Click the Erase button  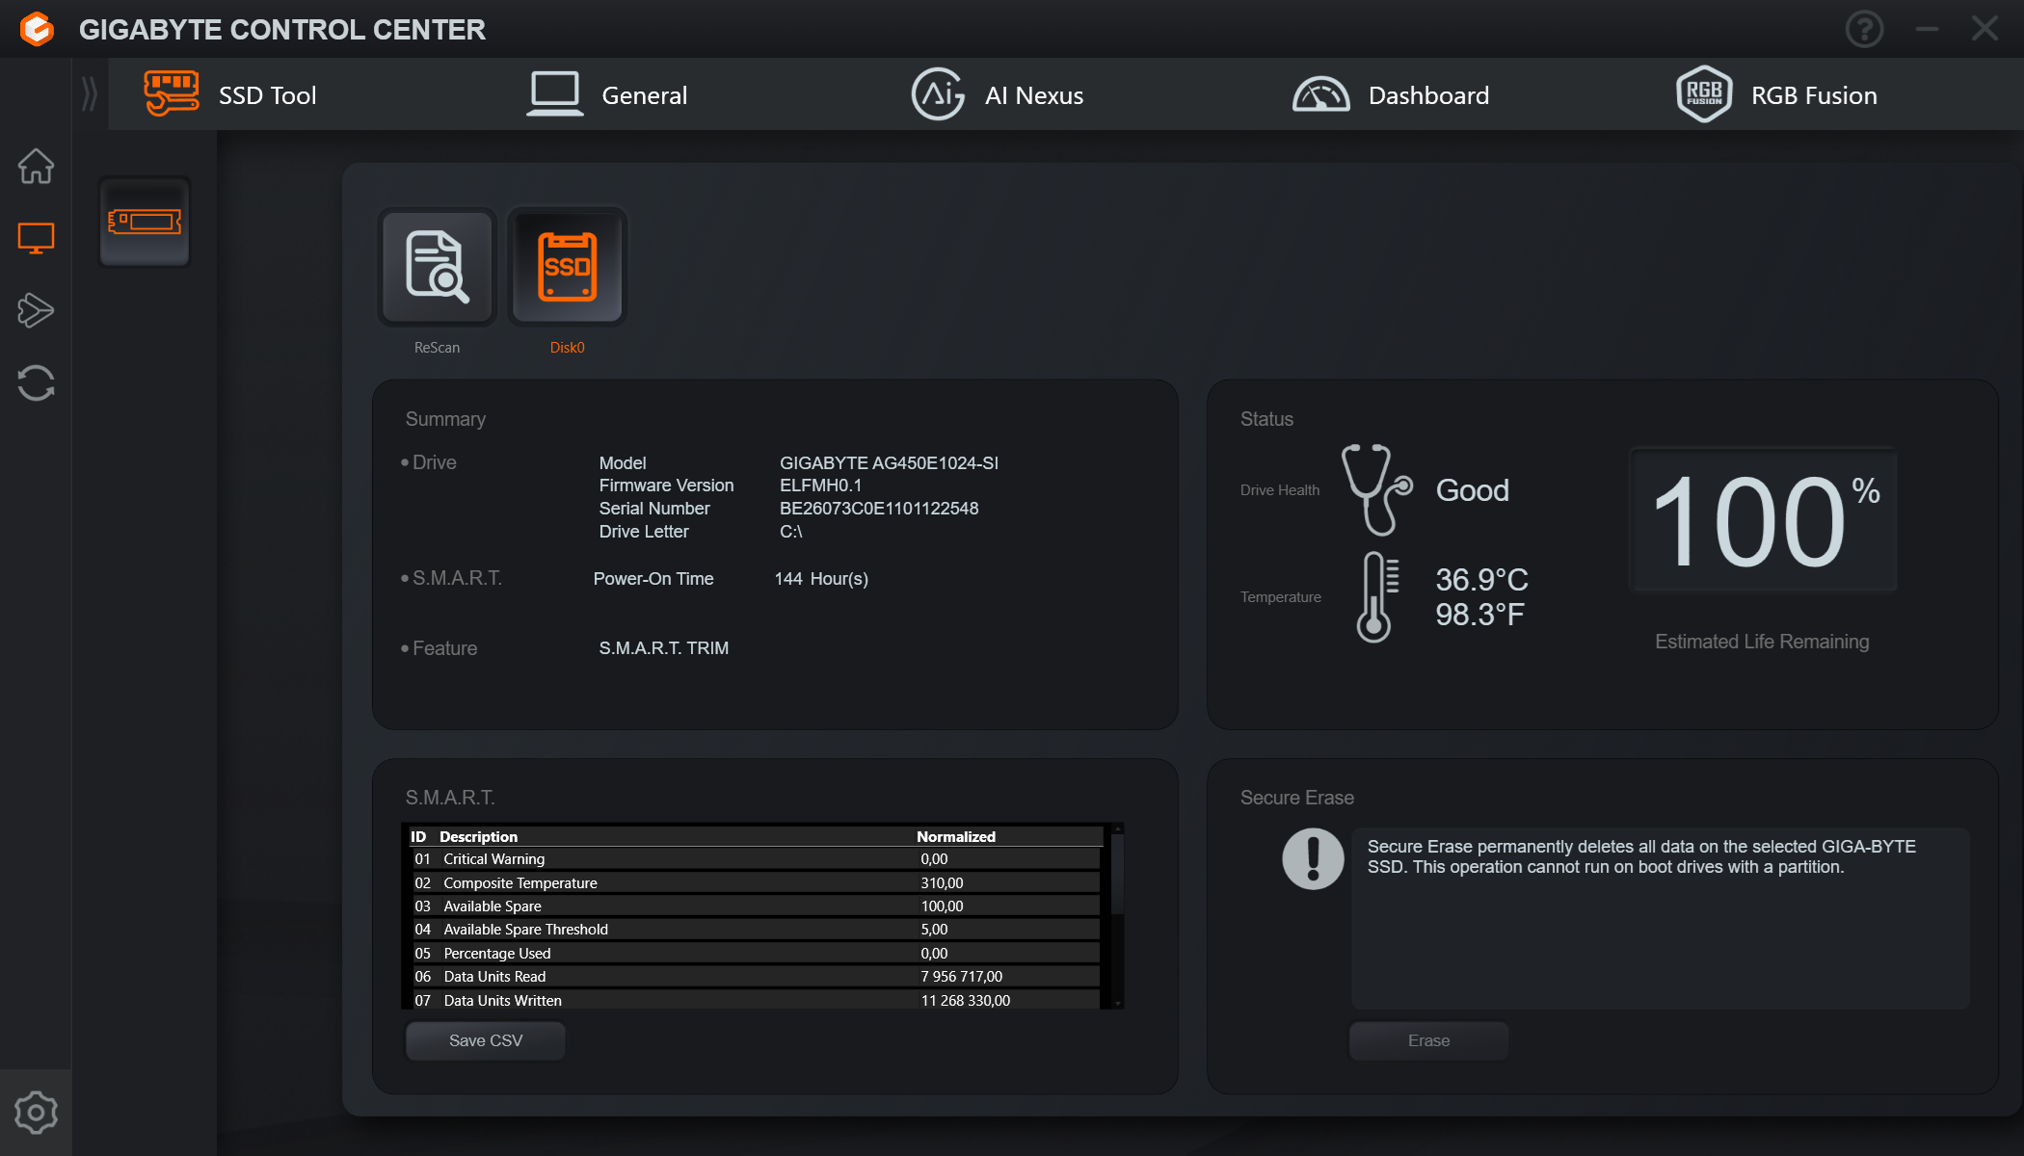pyautogui.click(x=1427, y=1040)
